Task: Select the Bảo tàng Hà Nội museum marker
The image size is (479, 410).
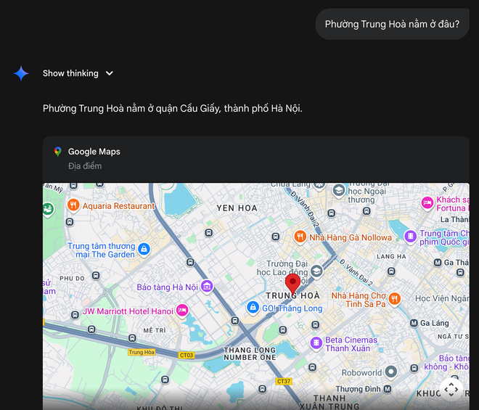Action: pyautogui.click(x=207, y=287)
